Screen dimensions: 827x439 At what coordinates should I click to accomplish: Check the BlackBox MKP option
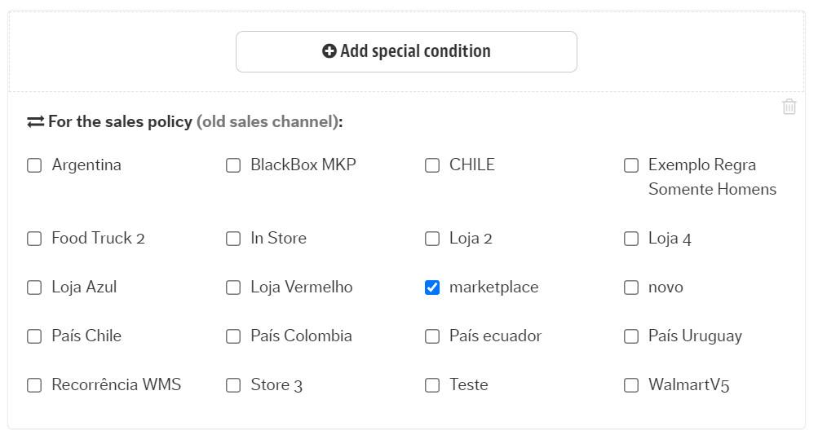233,165
